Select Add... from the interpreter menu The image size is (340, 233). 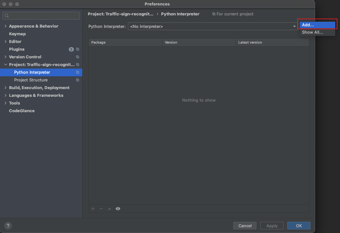pyautogui.click(x=317, y=25)
